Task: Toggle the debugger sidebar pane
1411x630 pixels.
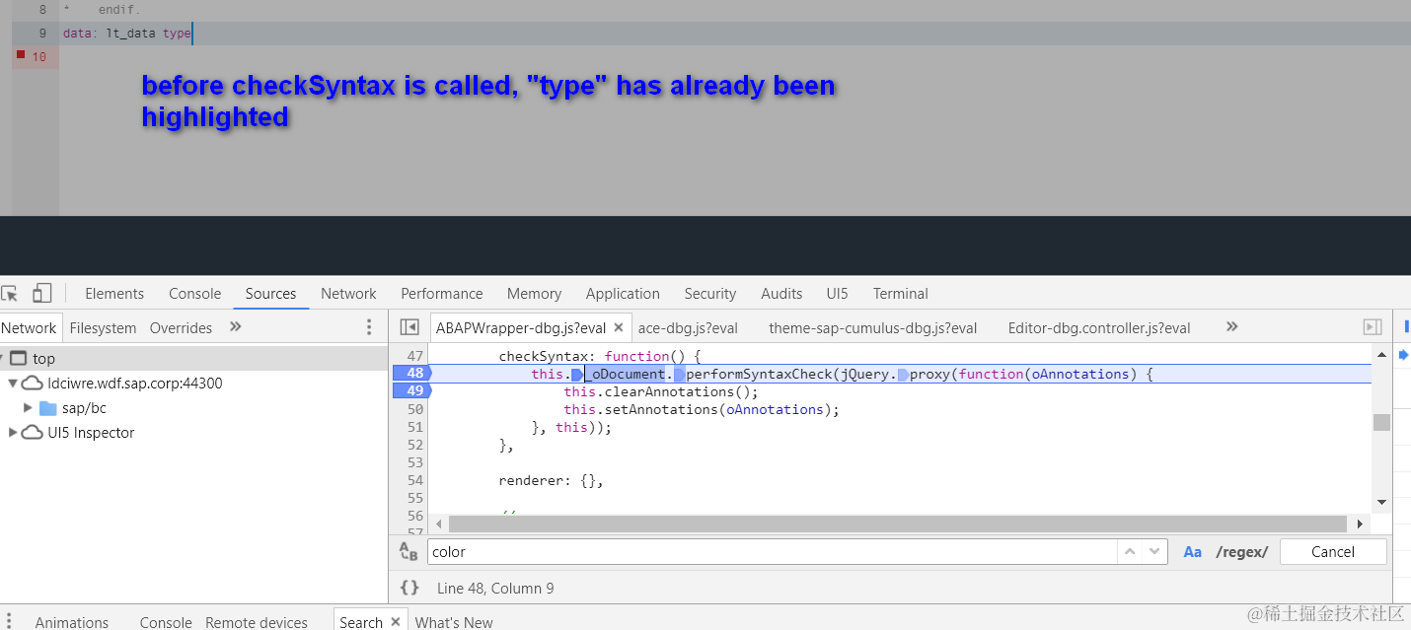Action: point(1372,327)
